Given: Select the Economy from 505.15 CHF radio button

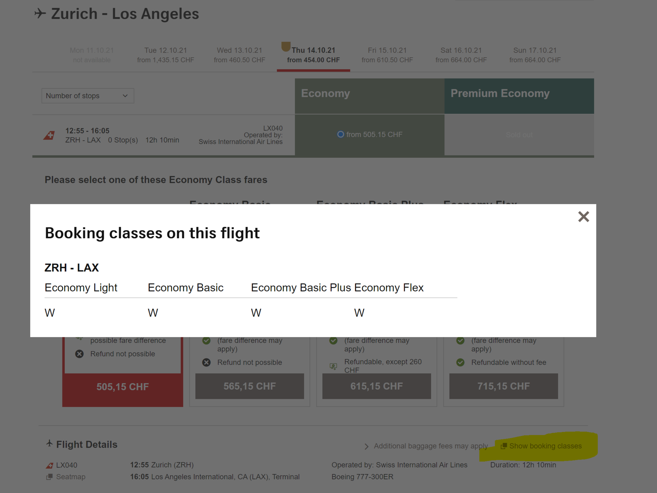Looking at the screenshot, I should coord(341,135).
